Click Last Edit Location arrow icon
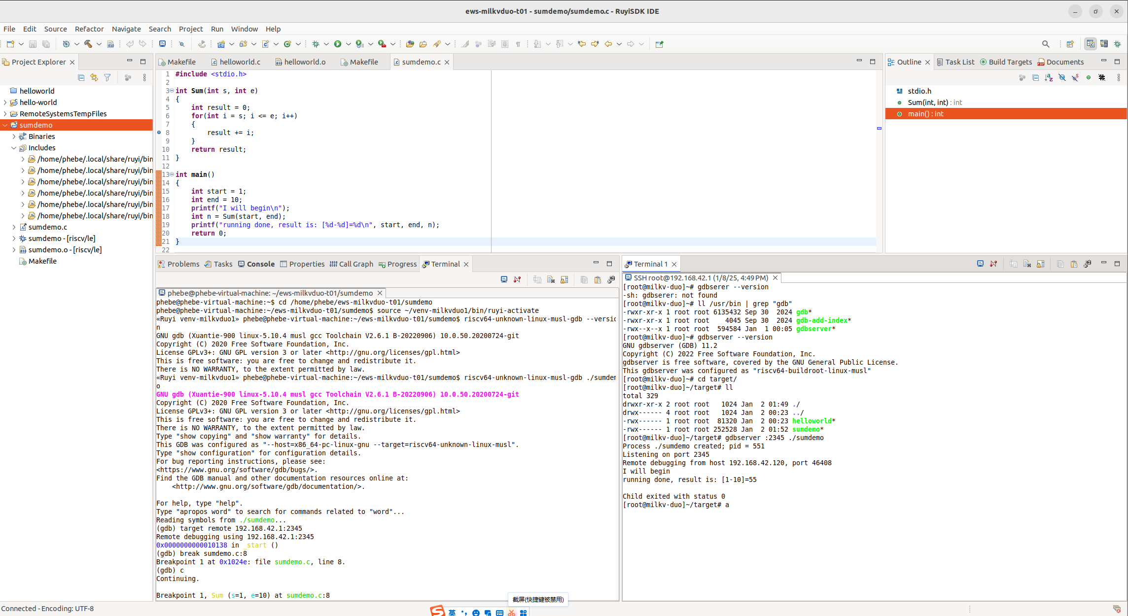 (582, 44)
